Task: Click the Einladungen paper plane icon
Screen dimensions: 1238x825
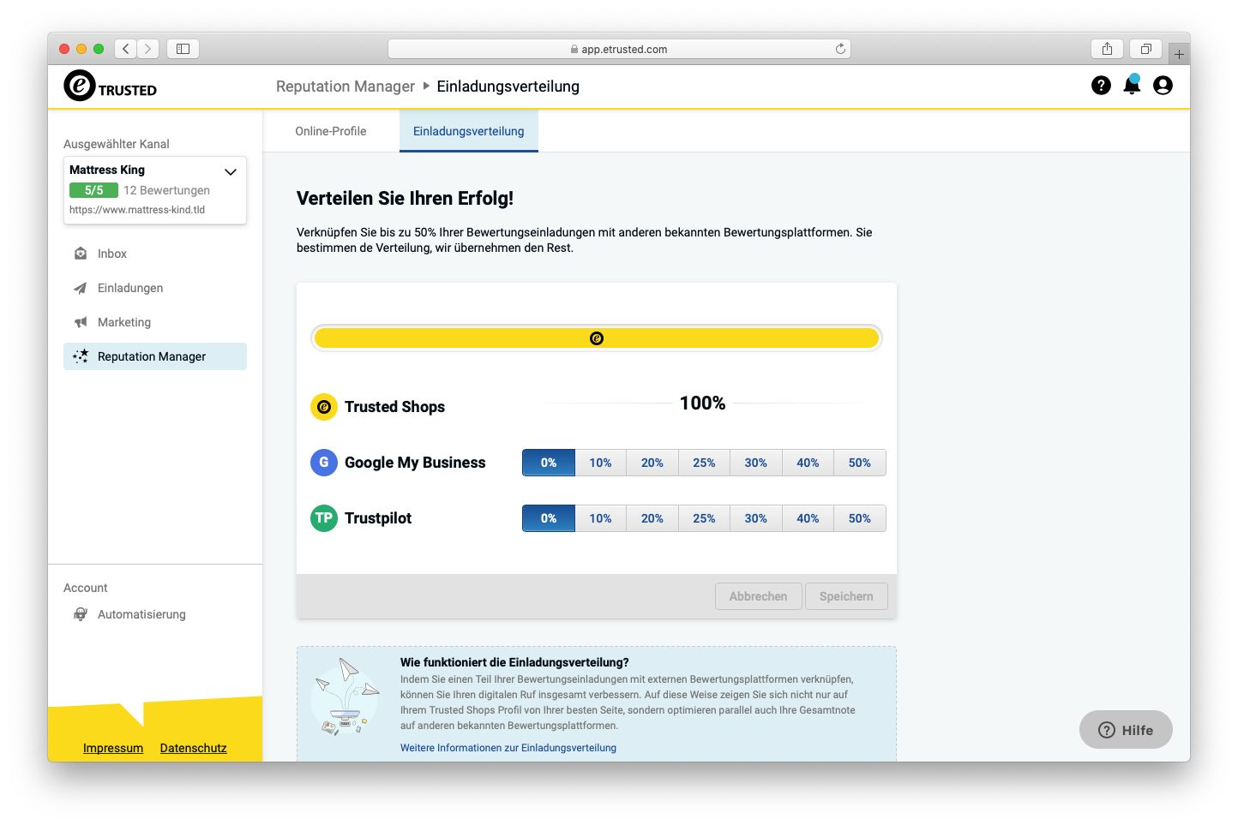Action: pos(81,288)
